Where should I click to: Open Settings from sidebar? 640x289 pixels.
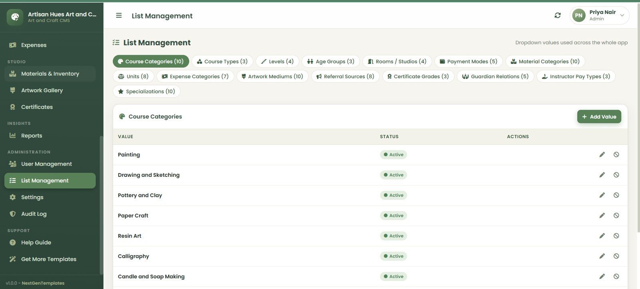(x=50, y=197)
